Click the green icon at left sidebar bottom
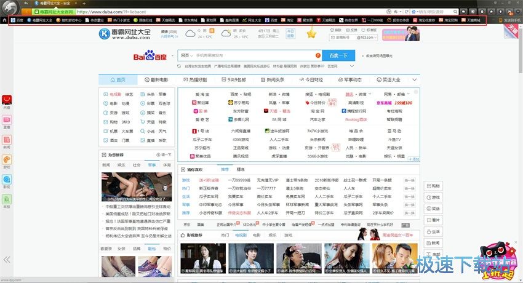 pos(7,199)
